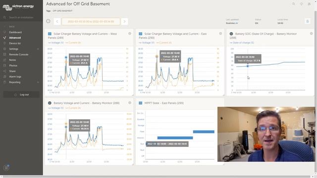Click the Alarm logs bell icon
317x178 pixels.
pyautogui.click(x=4, y=77)
